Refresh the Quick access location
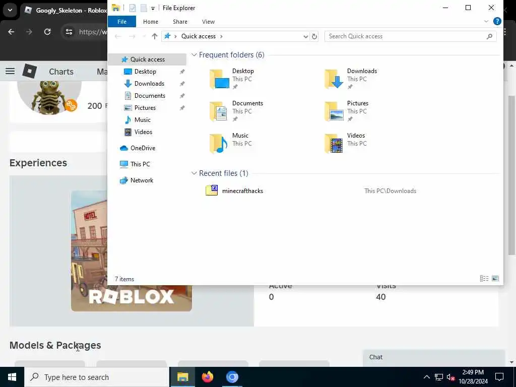516x387 pixels. coord(314,36)
